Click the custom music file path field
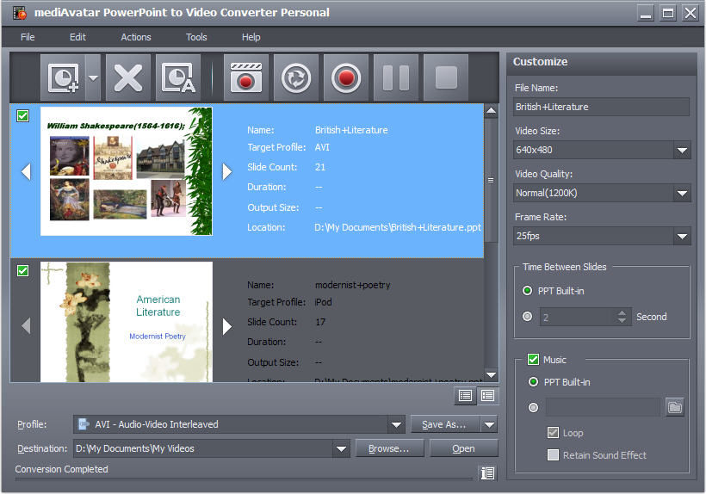Viewport: 706px width, 494px height. tap(603, 408)
